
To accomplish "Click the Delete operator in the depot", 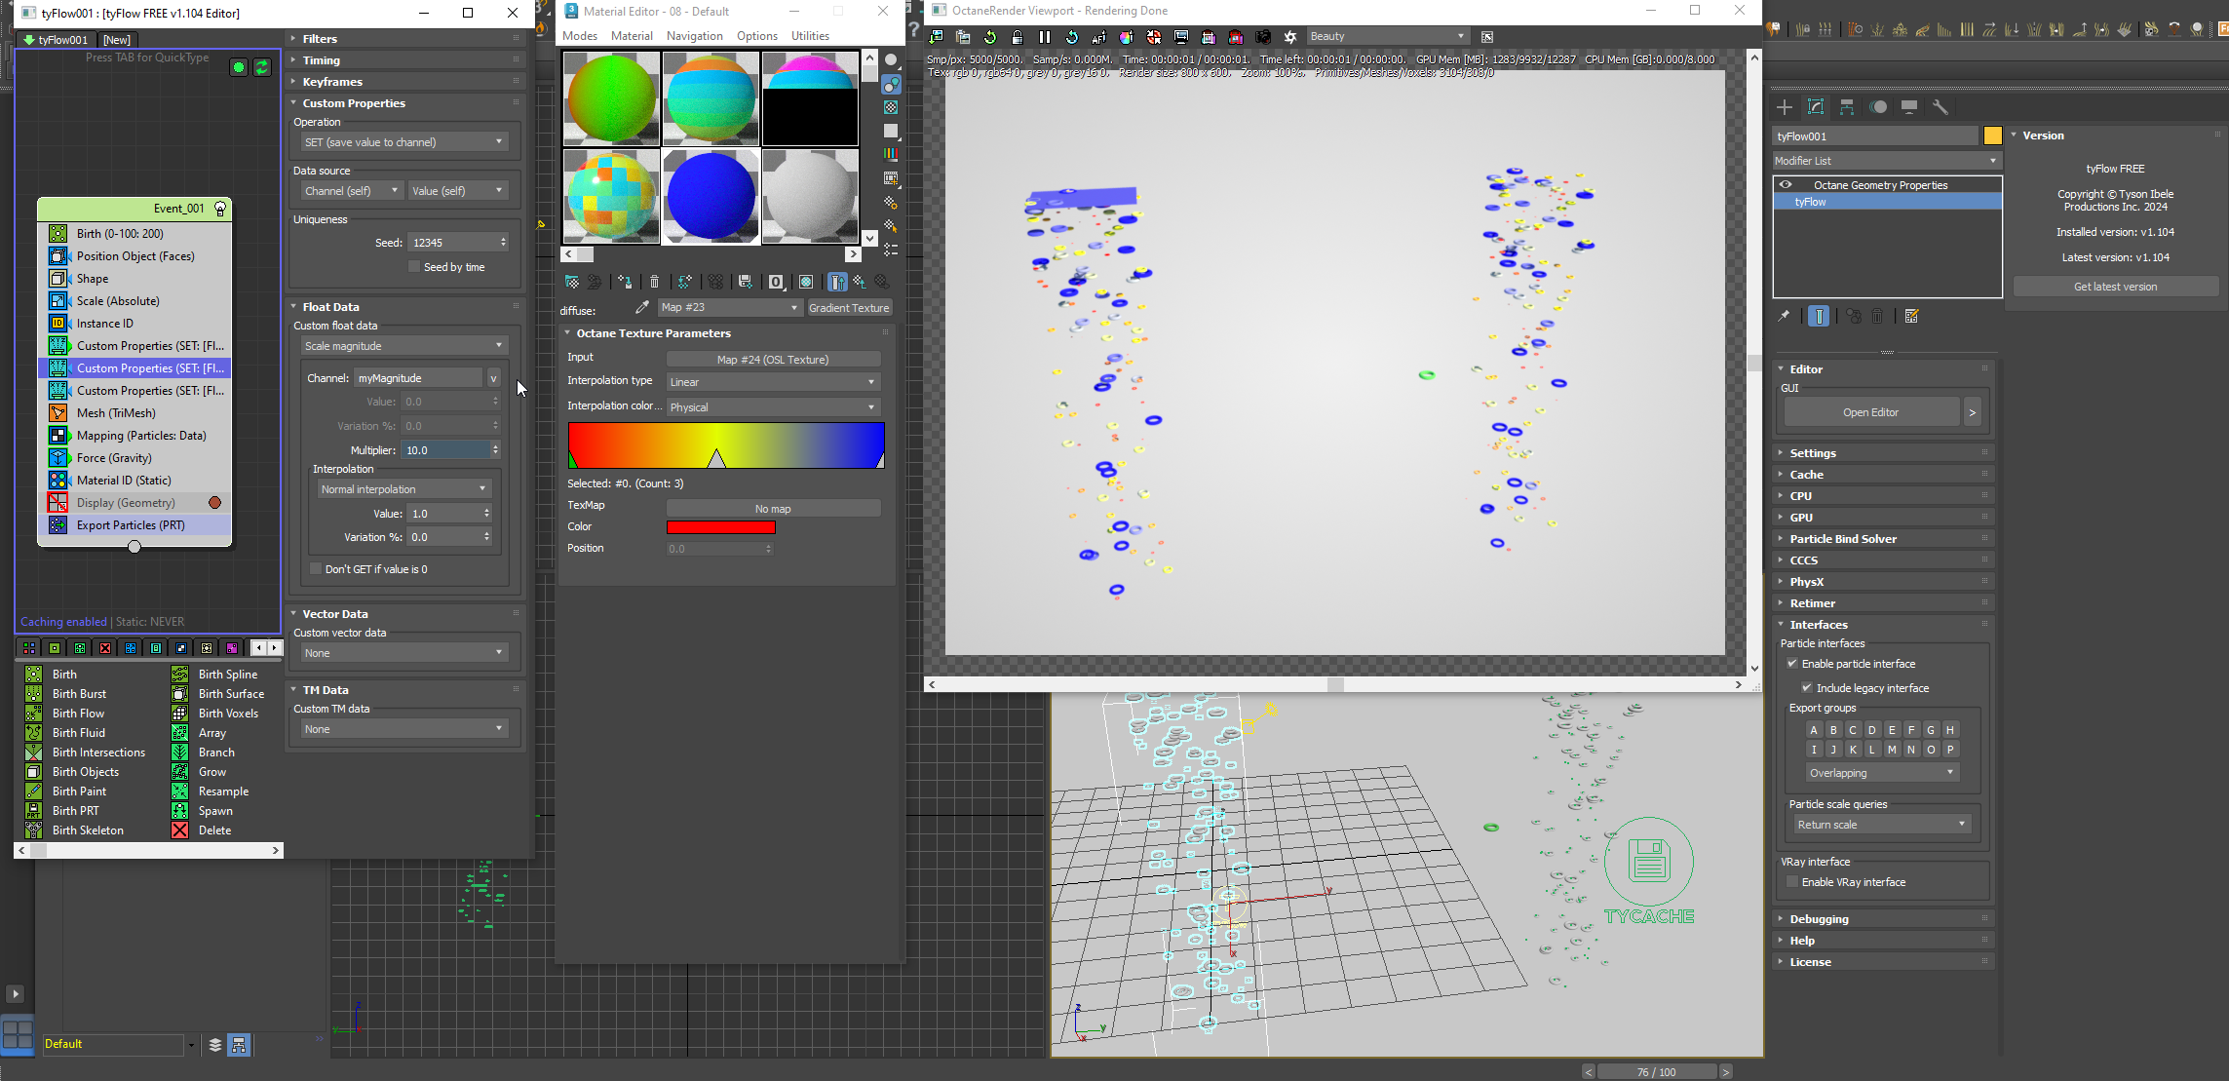I will coord(214,830).
